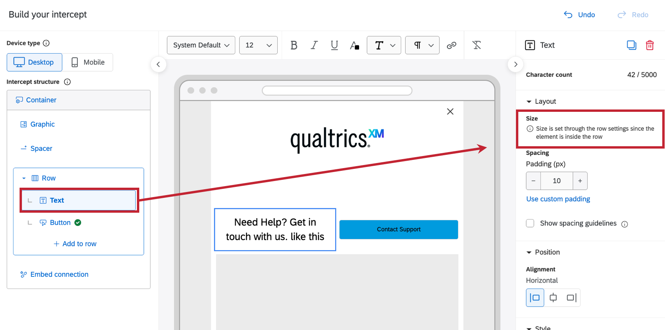Delete the Text element with the trash icon

coord(650,45)
